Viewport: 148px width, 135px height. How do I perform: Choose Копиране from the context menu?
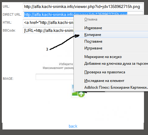[111, 35]
